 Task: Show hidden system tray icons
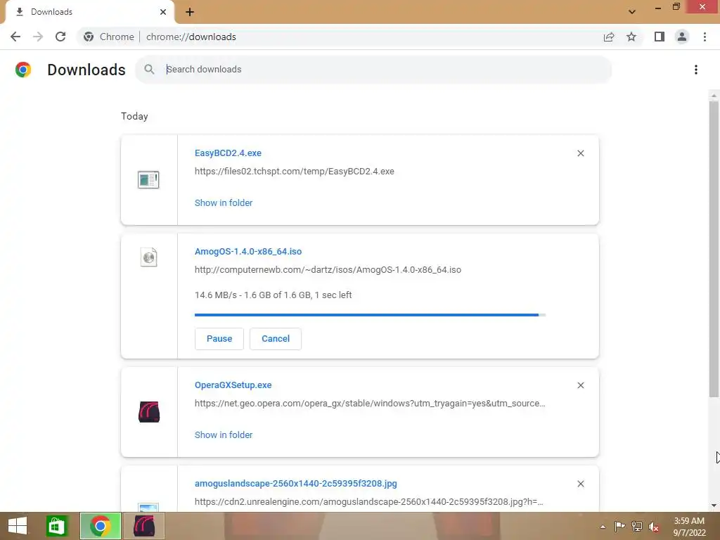(x=603, y=527)
